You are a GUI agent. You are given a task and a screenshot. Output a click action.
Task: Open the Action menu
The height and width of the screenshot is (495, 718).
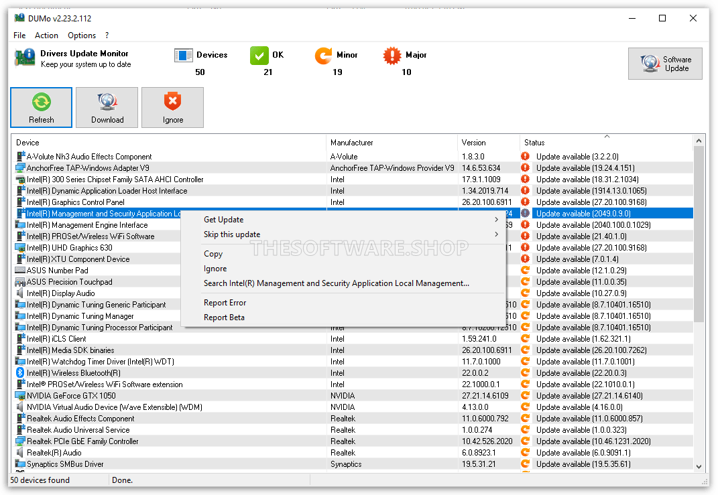(46, 36)
